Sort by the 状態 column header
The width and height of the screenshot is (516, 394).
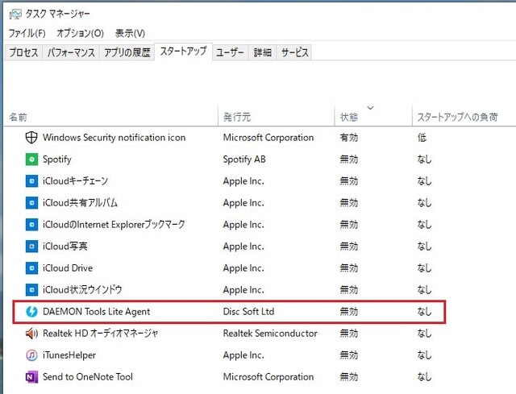[x=373, y=115]
